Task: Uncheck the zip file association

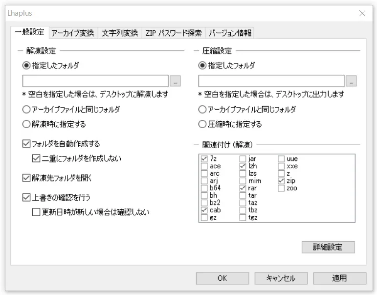Action: [x=281, y=181]
